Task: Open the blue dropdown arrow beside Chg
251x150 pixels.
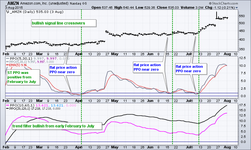Action: coord(237,8)
